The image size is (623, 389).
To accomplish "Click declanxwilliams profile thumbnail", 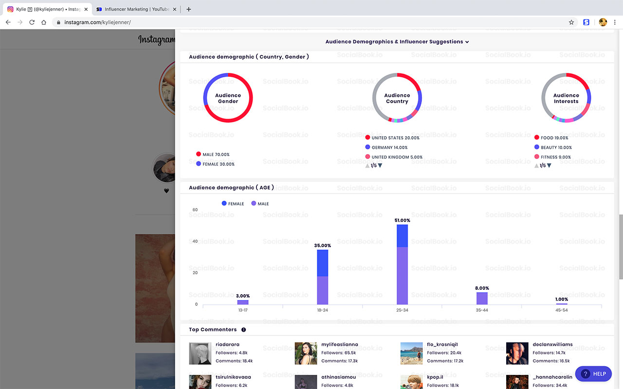I will (517, 354).
